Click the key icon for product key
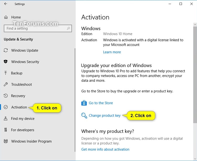Viewport: 197px width, 161px height. [x=84, y=115]
